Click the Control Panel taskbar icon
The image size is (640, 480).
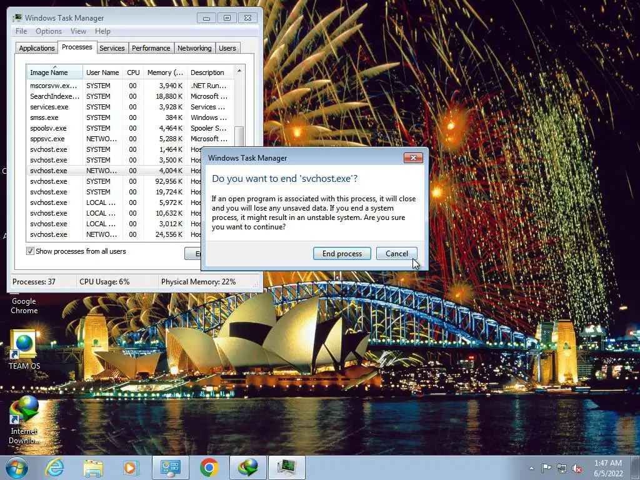[170, 467]
